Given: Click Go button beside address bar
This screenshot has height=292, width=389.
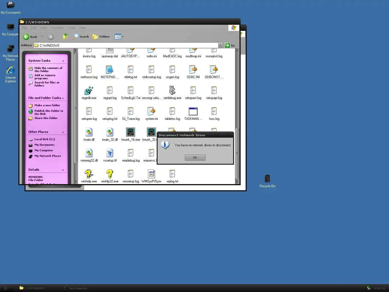Looking at the screenshot, I should point(230,45).
